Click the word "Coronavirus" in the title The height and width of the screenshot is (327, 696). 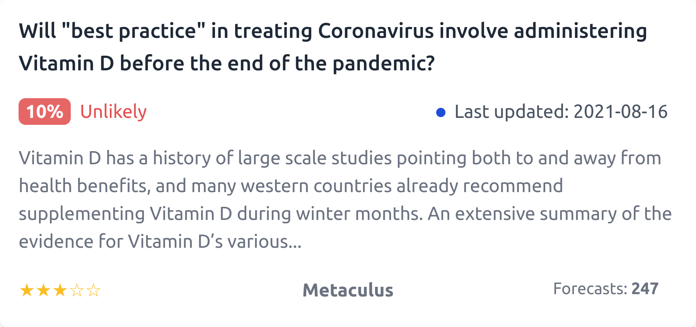tap(376, 31)
